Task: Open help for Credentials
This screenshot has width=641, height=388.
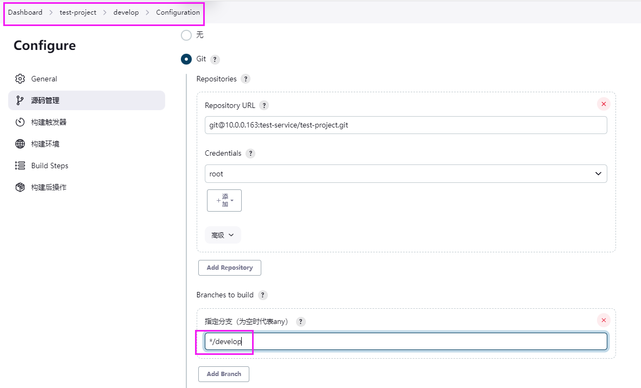Action: [x=250, y=154]
